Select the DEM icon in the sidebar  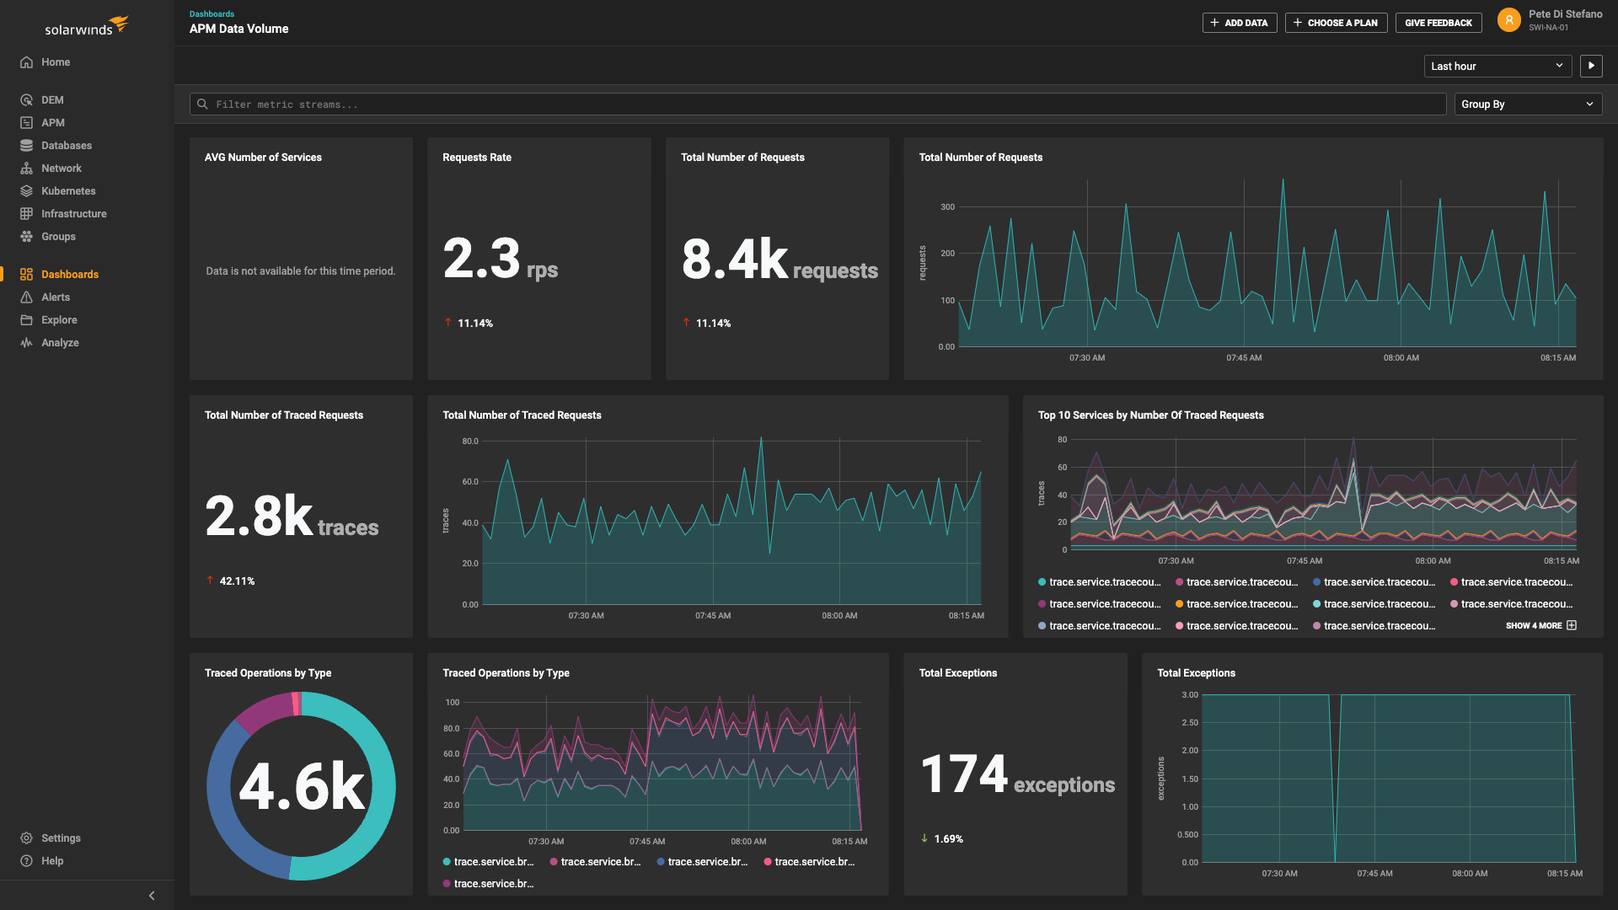coord(27,99)
